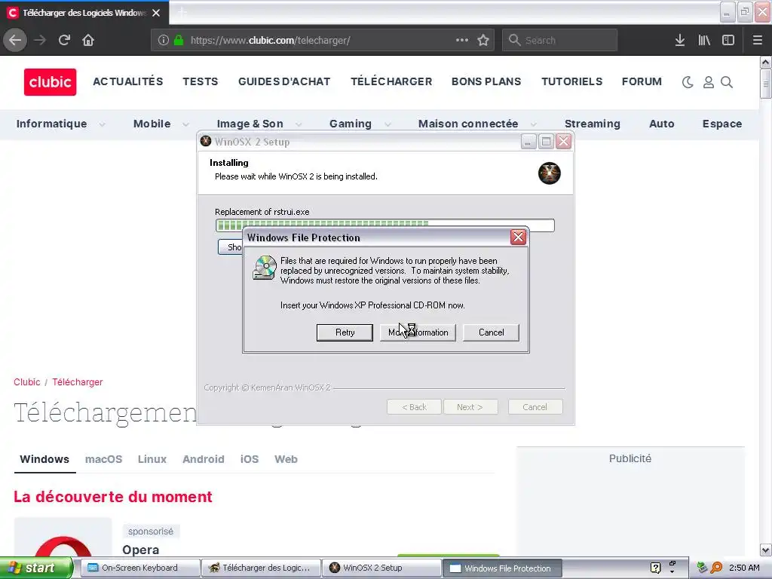Select the Linux platform tab
772x579 pixels.
tap(152, 459)
